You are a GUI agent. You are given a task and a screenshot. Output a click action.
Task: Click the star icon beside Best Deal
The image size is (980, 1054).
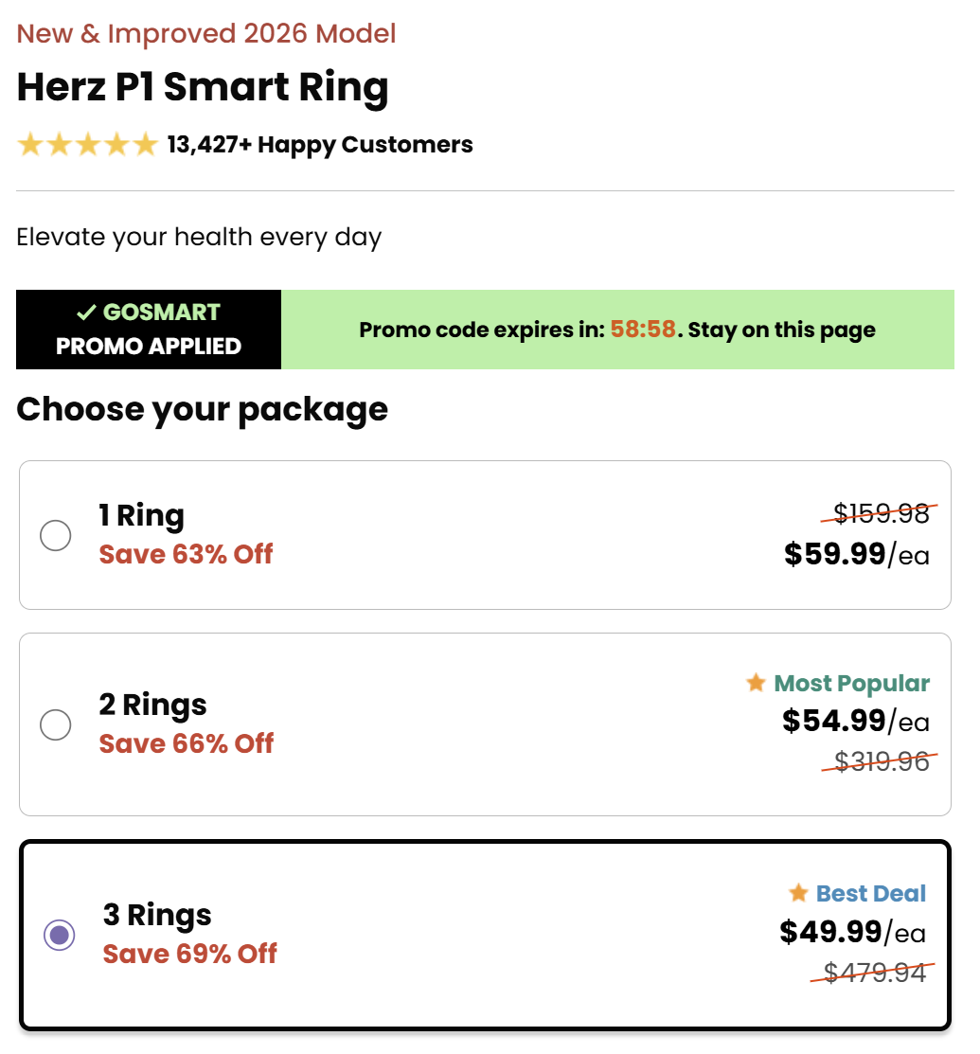[x=800, y=893]
